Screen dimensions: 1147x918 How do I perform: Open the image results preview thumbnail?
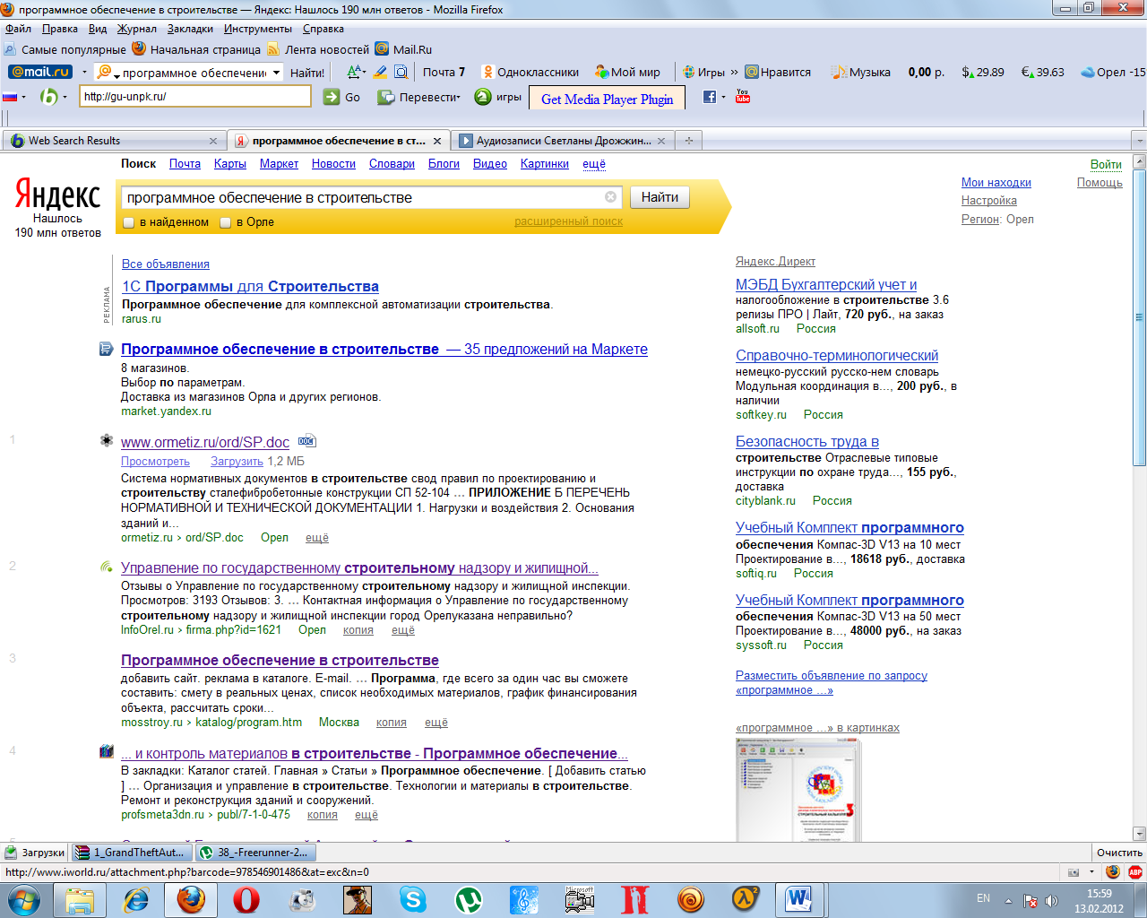pyautogui.click(x=797, y=790)
